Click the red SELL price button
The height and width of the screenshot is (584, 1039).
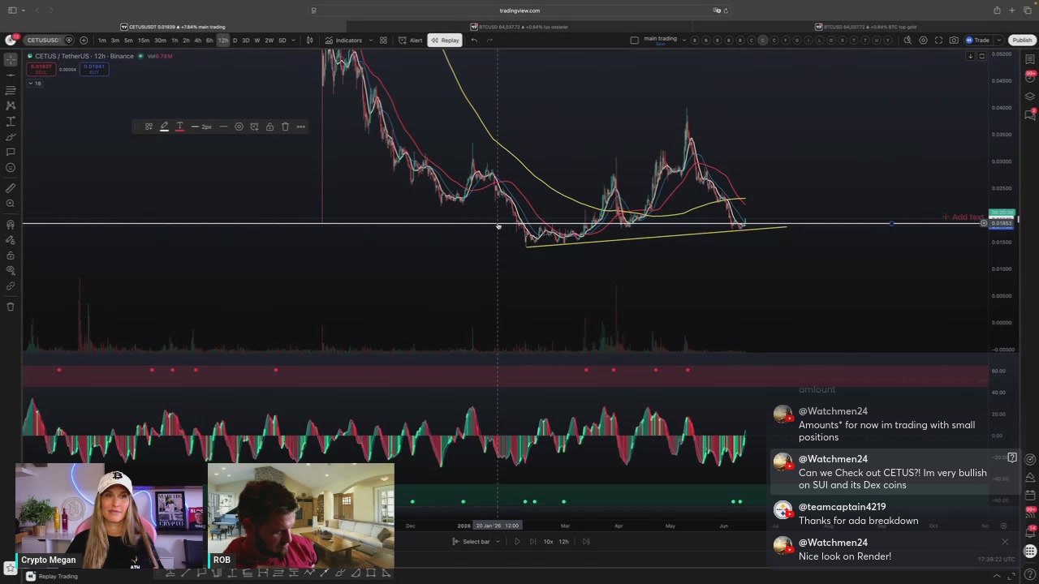click(41, 69)
